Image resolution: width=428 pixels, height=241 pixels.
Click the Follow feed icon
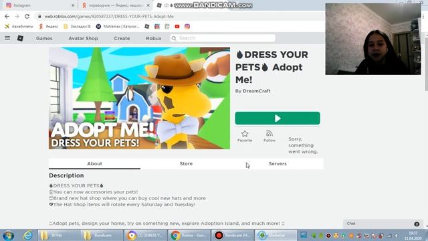270,134
